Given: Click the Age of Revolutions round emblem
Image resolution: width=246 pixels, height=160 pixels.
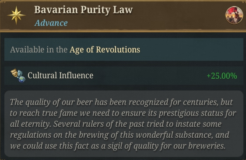Looking at the screenshot, I should pyautogui.click(x=234, y=15).
